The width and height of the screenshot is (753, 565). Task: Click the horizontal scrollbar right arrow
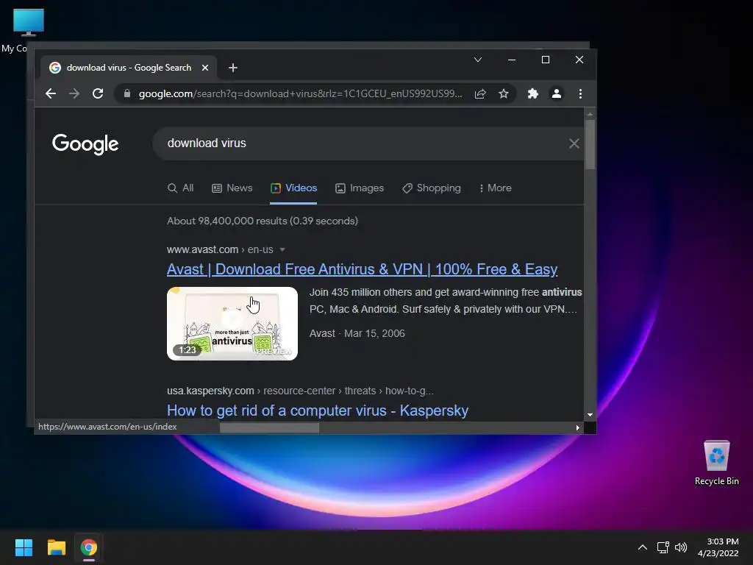(x=578, y=427)
